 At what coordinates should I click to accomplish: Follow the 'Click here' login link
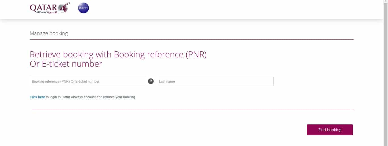(x=37, y=97)
